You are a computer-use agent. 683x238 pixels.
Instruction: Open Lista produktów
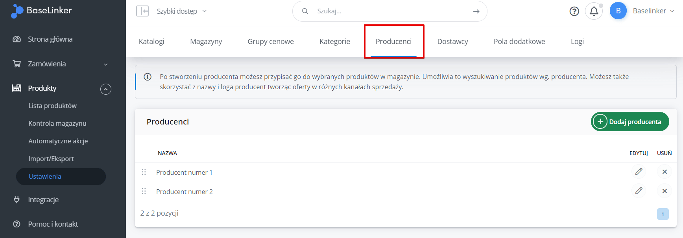point(52,106)
